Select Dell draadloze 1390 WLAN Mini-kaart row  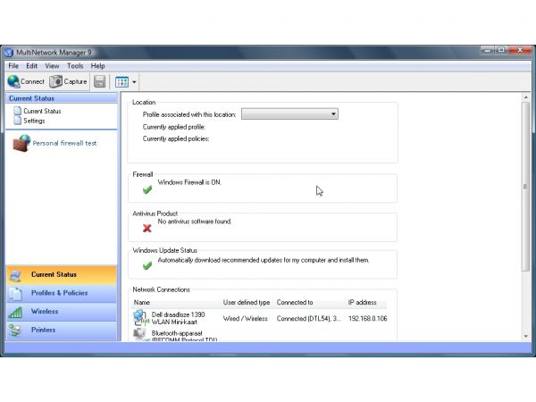point(260,318)
